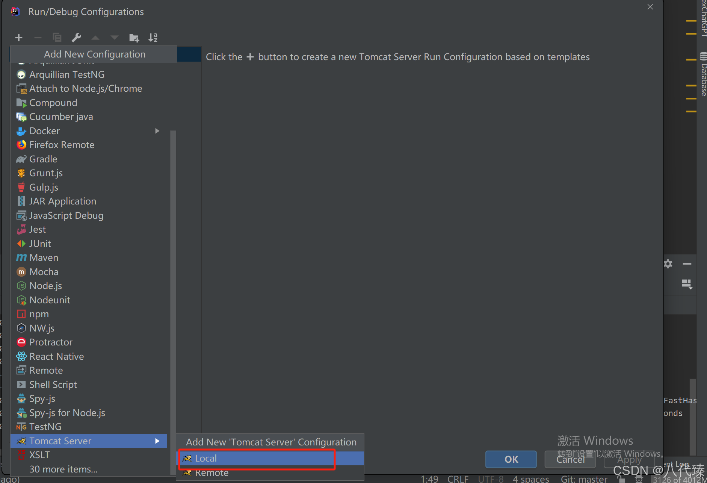This screenshot has width=707, height=483.
Task: Open the IDE panel settings gear
Action: click(668, 264)
